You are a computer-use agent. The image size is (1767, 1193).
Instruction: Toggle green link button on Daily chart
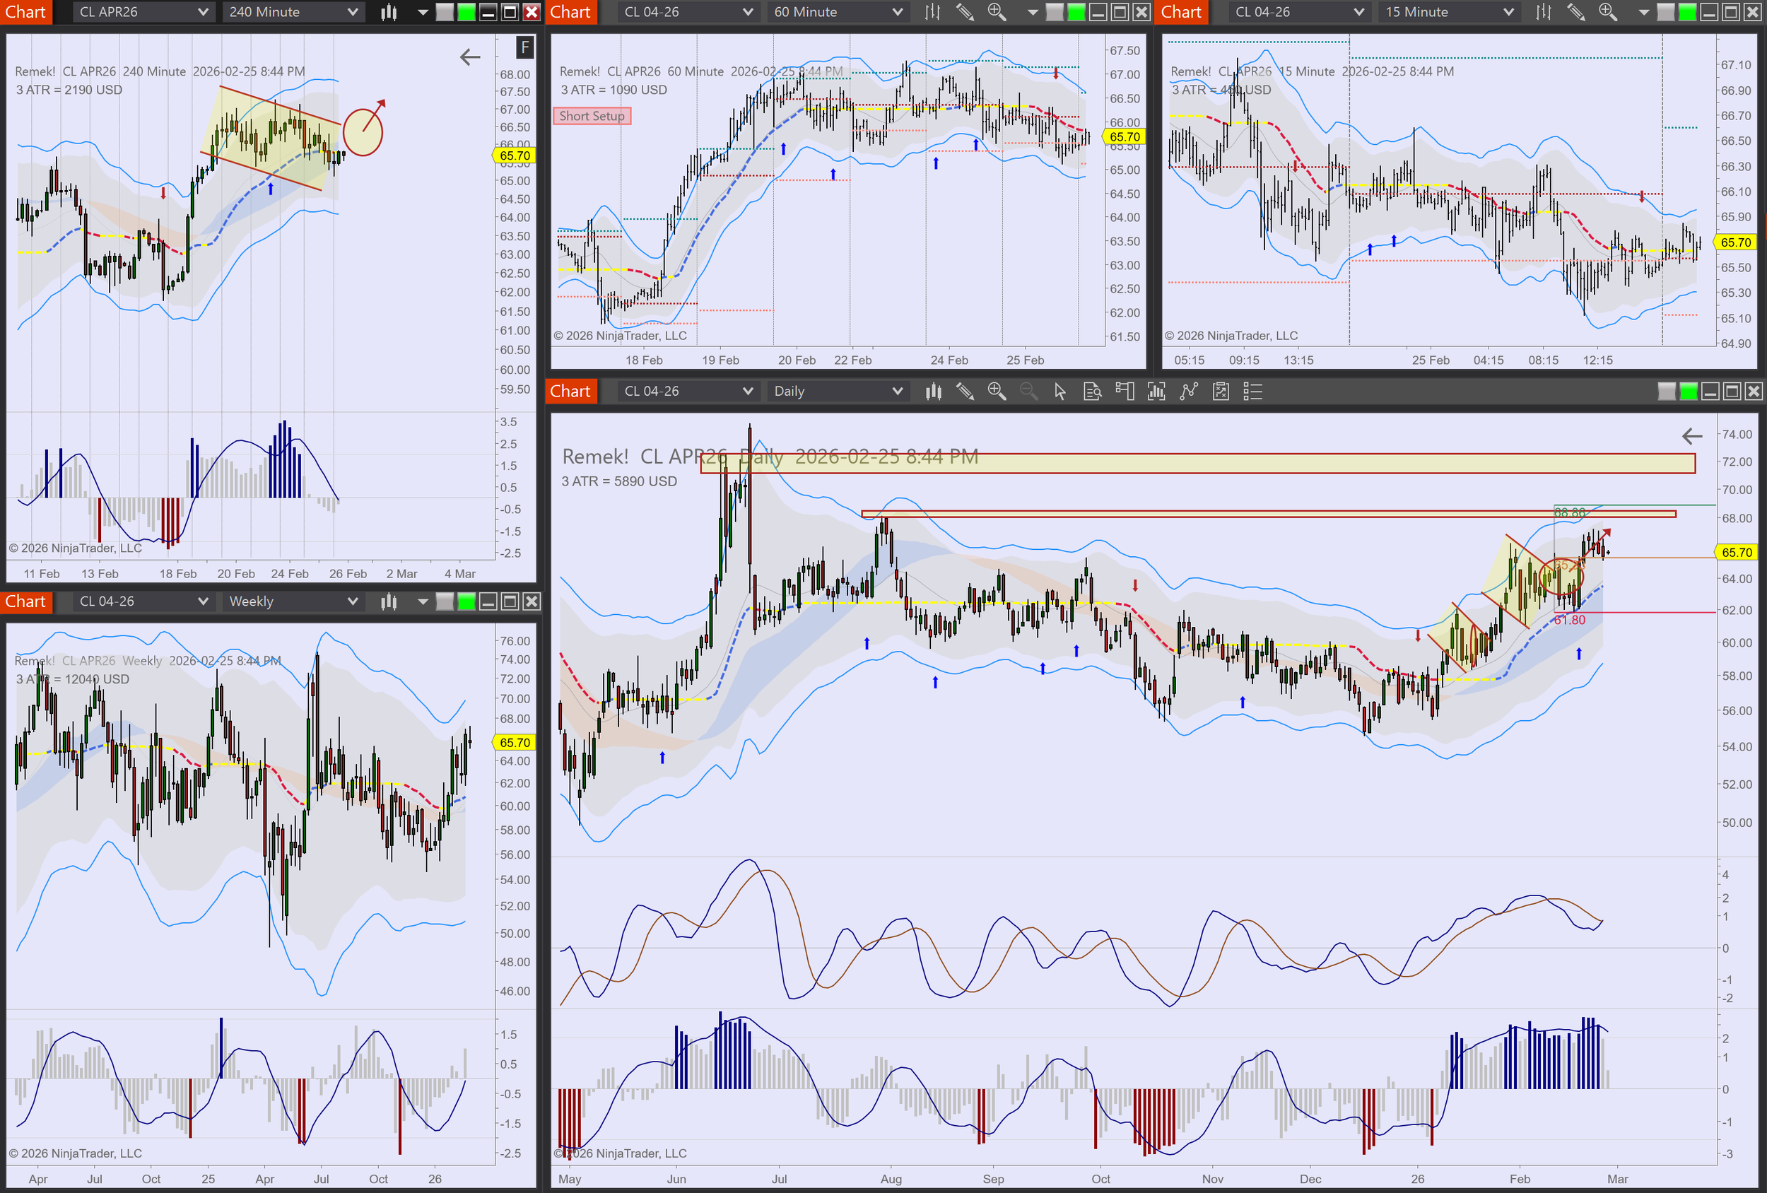click(1688, 392)
